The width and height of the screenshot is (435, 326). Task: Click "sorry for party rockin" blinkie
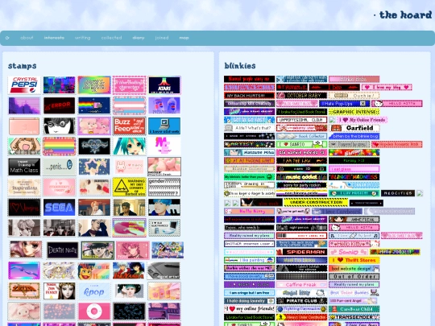(x=301, y=185)
